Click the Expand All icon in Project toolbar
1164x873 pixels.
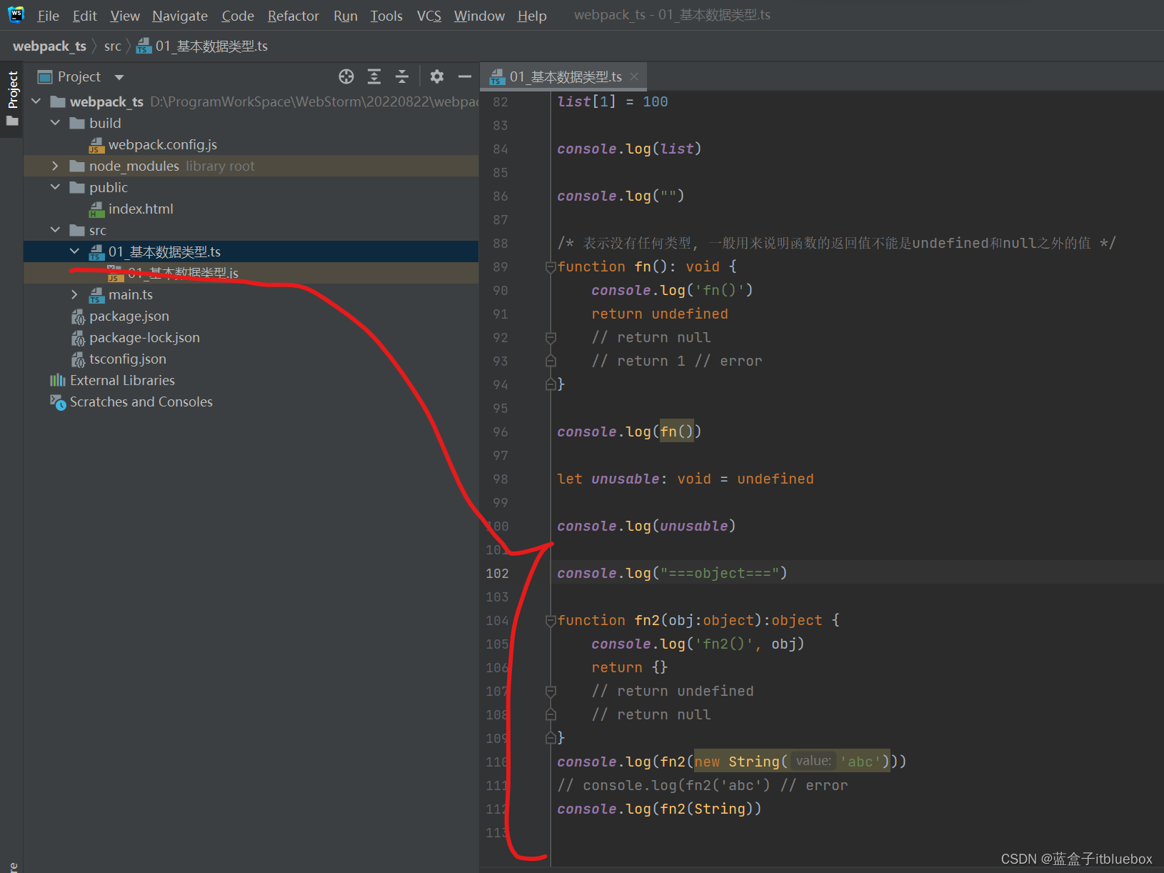coord(374,76)
